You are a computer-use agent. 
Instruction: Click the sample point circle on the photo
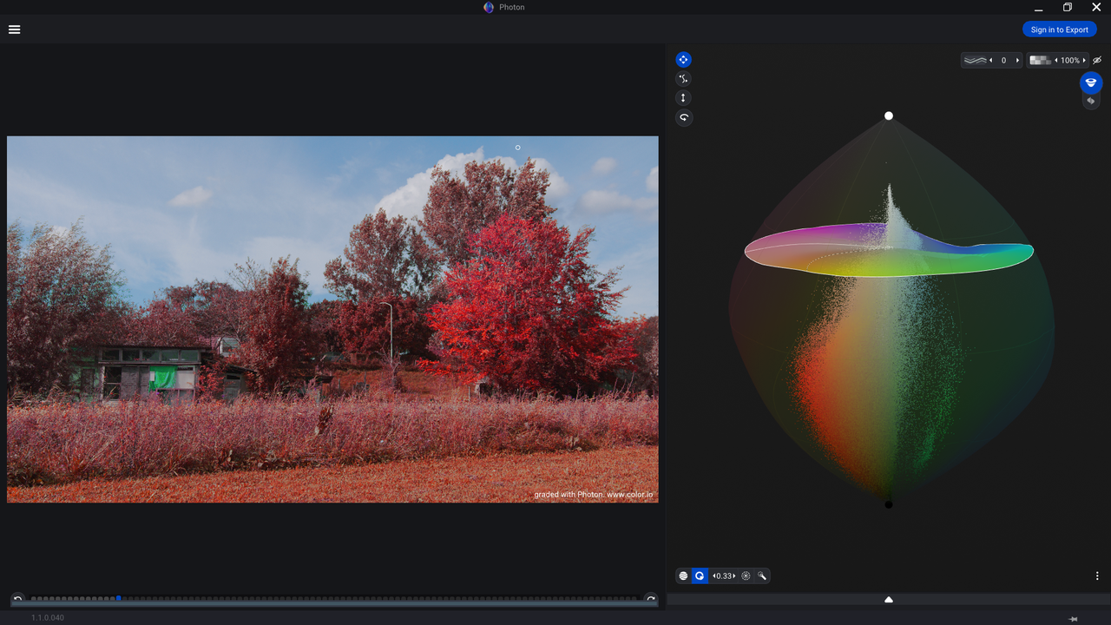518,148
